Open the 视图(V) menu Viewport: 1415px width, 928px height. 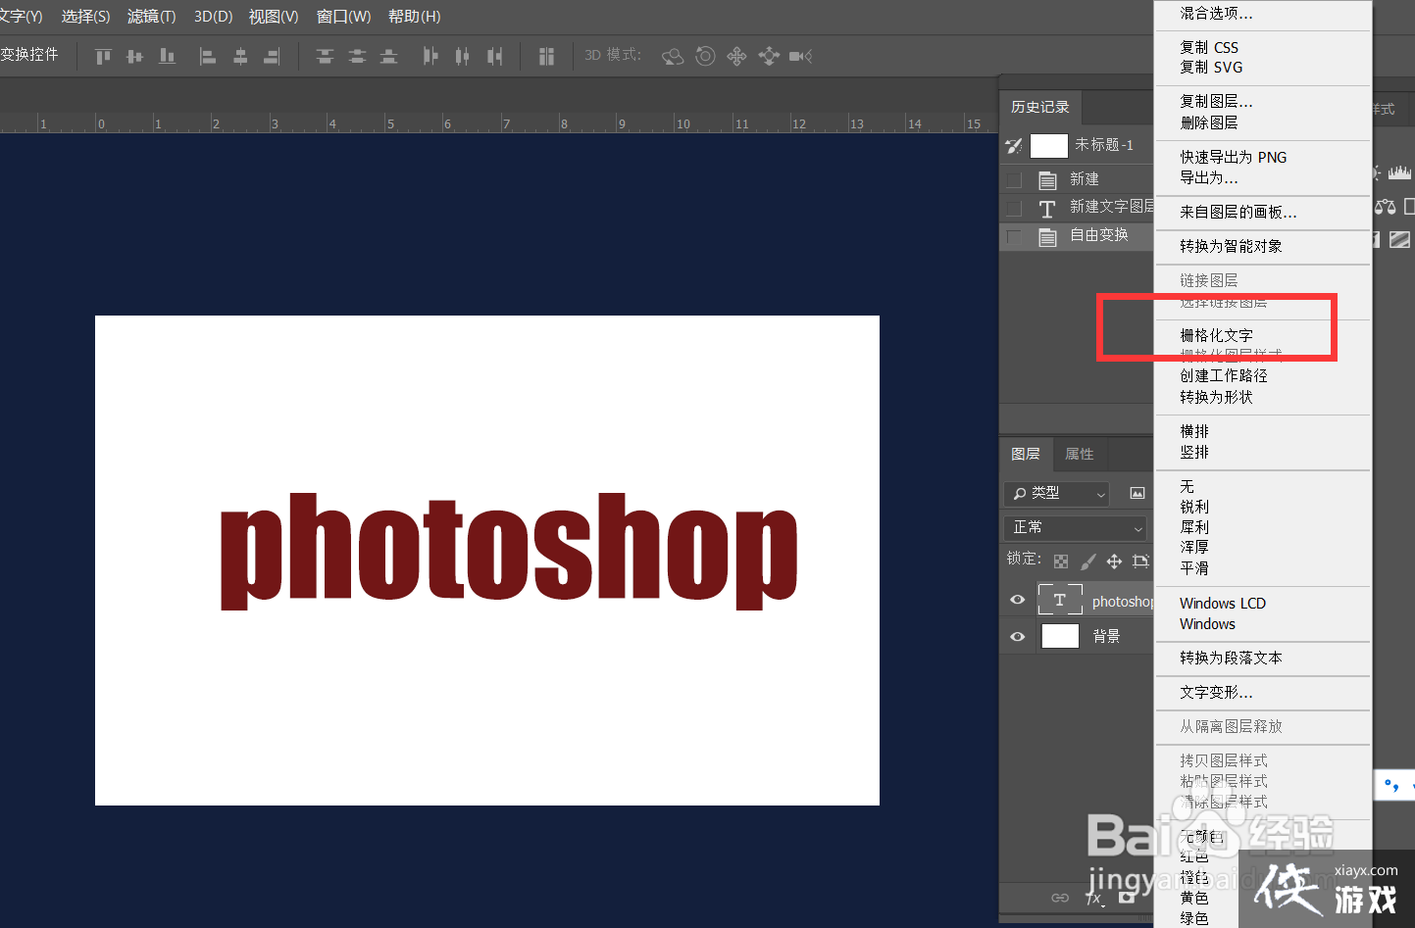(x=274, y=17)
